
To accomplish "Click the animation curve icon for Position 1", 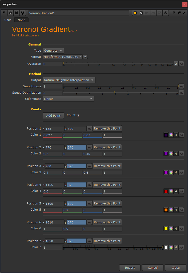I will 90,128.
